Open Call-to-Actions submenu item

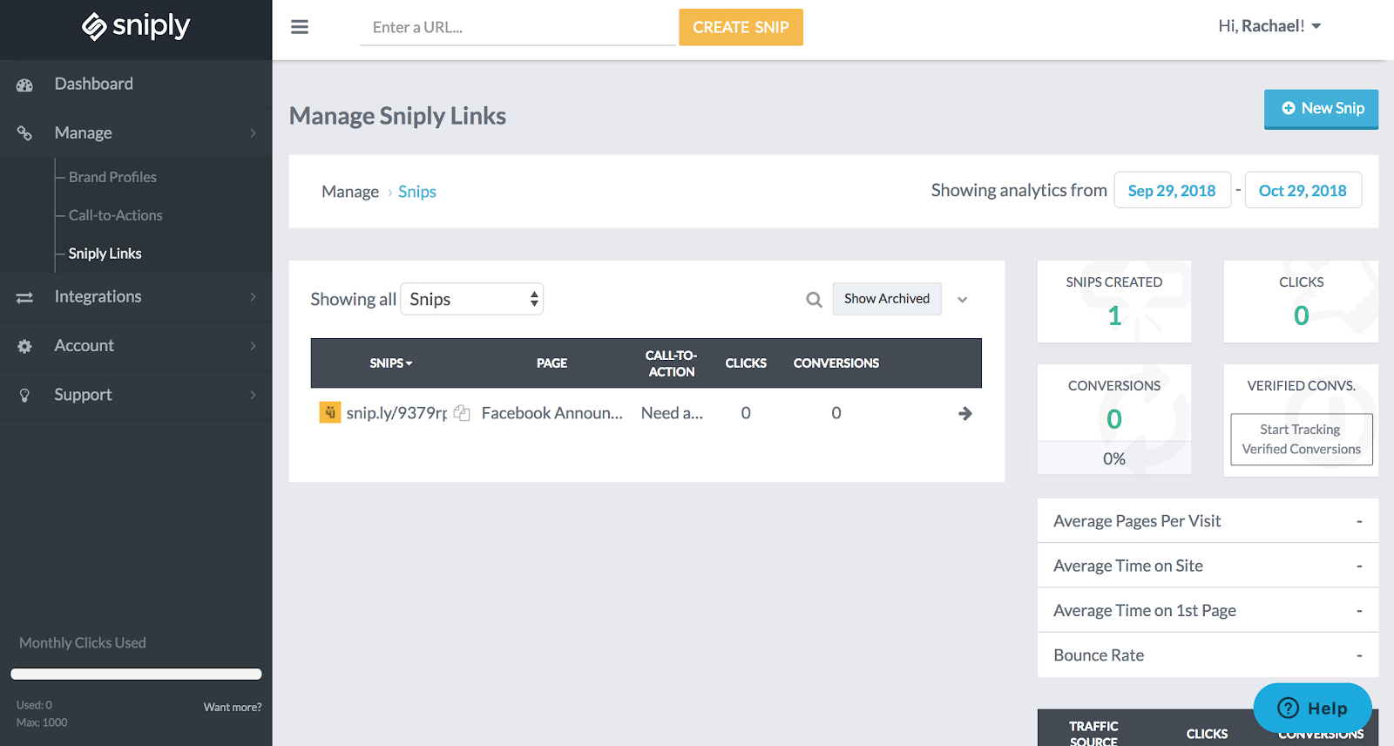[x=115, y=215]
